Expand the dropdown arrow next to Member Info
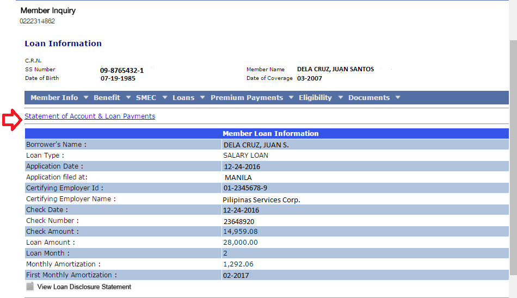This screenshot has width=517, height=298. pyautogui.click(x=85, y=98)
